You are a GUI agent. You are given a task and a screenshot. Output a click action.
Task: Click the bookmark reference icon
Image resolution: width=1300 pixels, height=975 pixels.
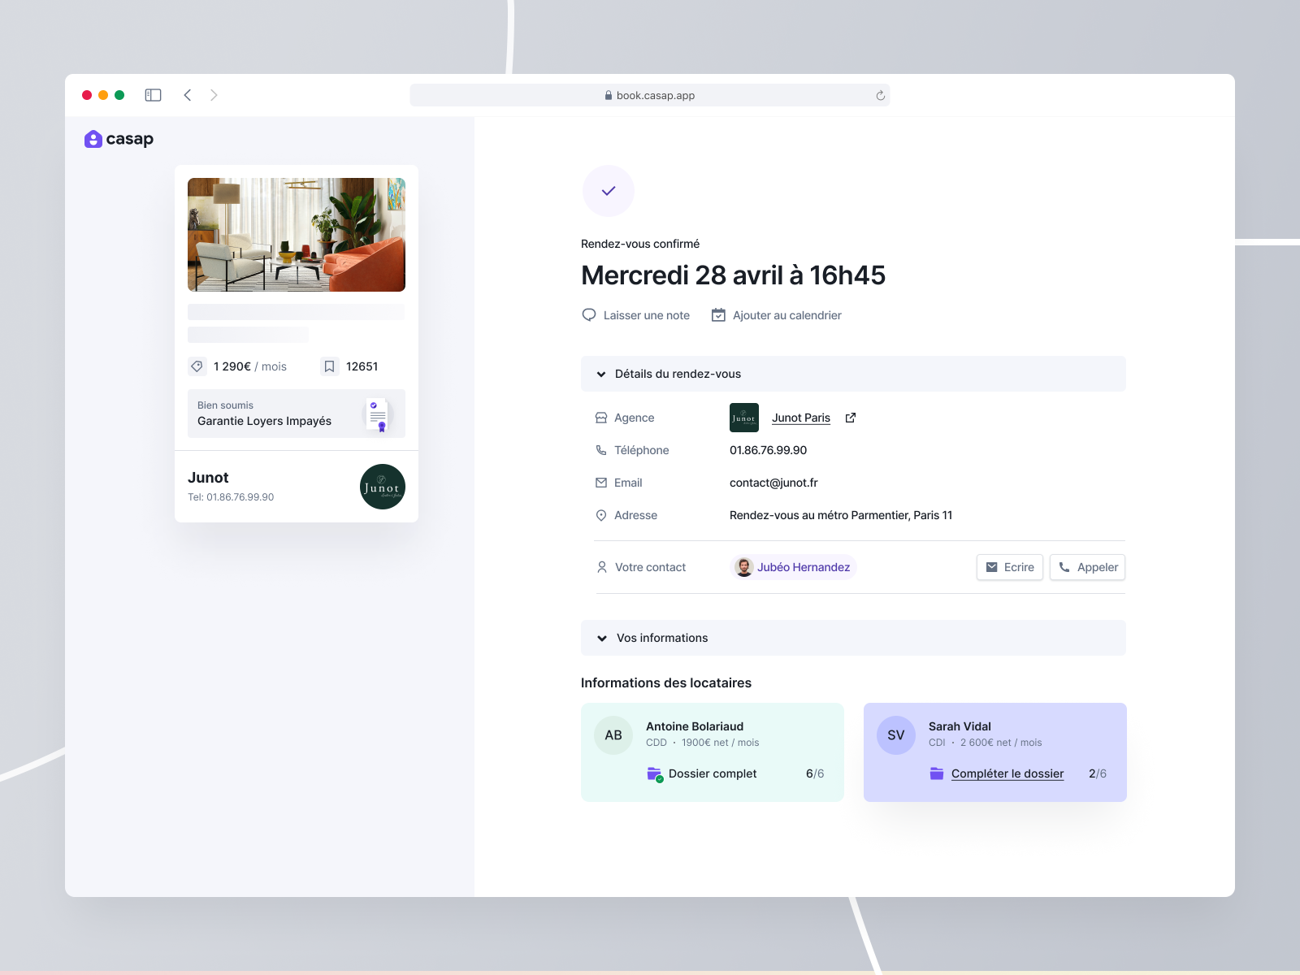coord(329,366)
